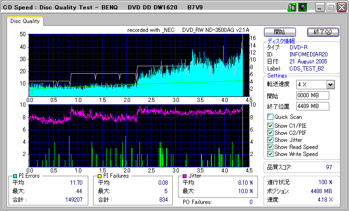Uncheck Show C1/PIE option
The image size is (349, 211).
[270, 125]
